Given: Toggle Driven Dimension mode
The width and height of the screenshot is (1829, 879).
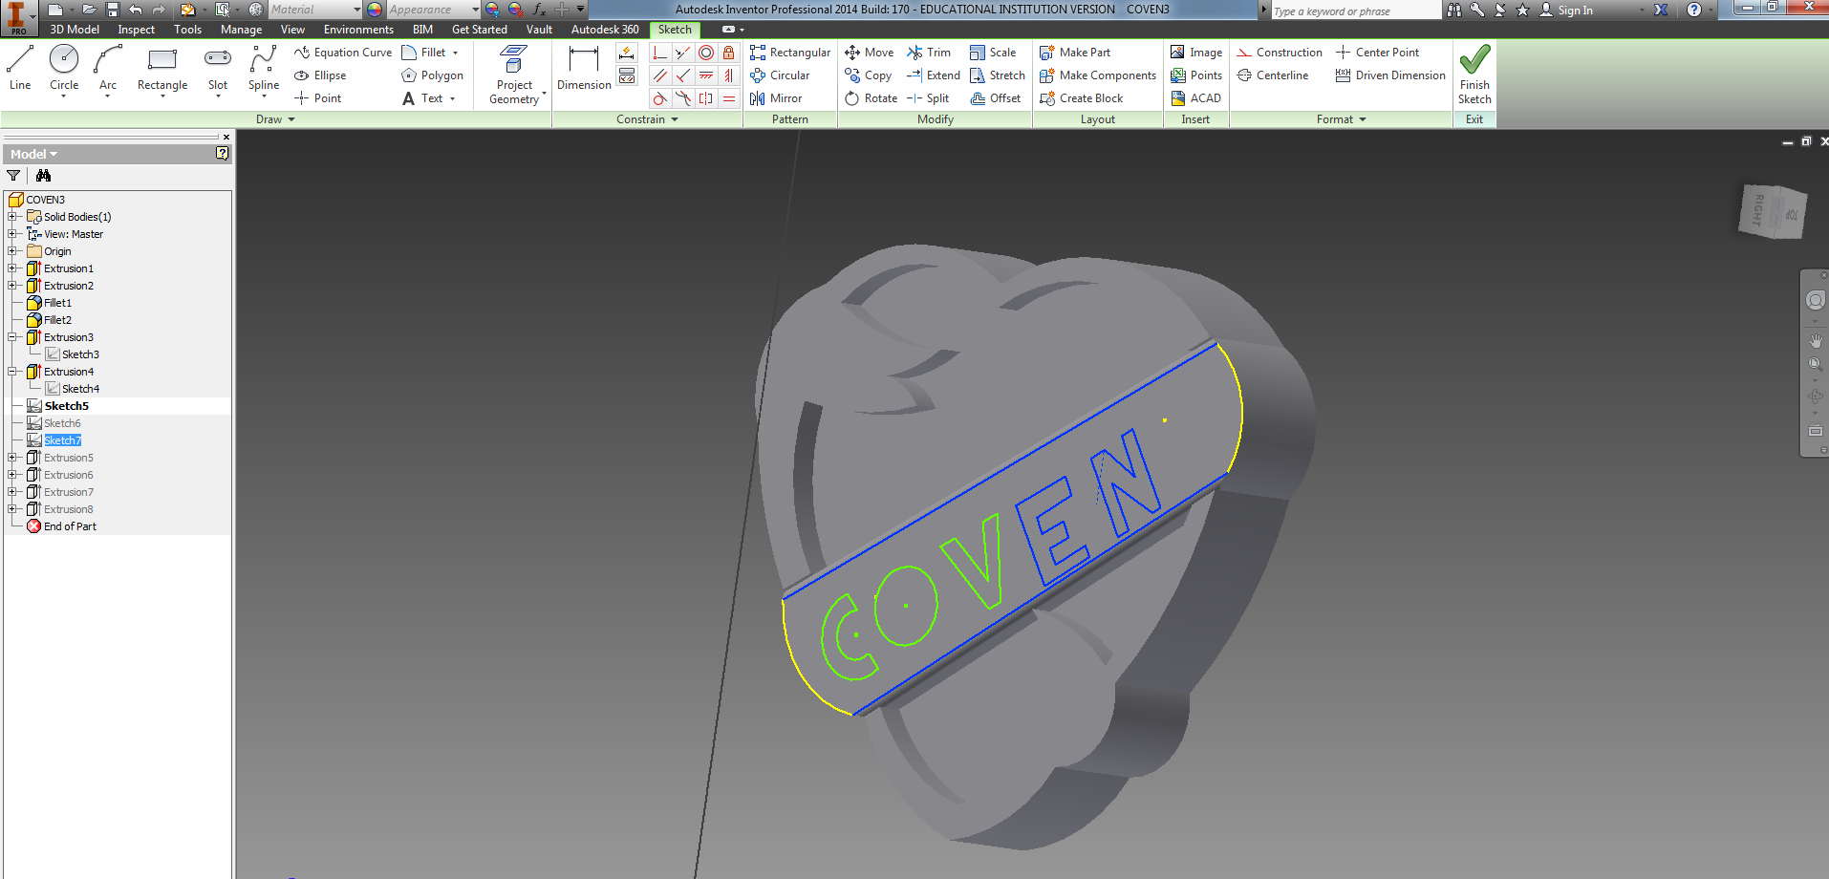Looking at the screenshot, I should click(x=1390, y=75).
